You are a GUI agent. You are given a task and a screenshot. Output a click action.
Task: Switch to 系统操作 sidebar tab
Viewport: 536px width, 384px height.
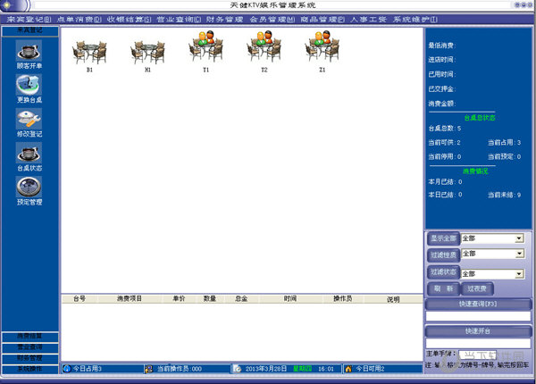tap(29, 370)
